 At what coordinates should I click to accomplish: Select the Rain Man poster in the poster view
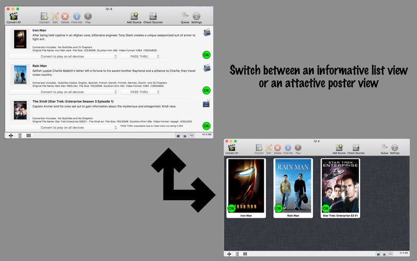293,188
